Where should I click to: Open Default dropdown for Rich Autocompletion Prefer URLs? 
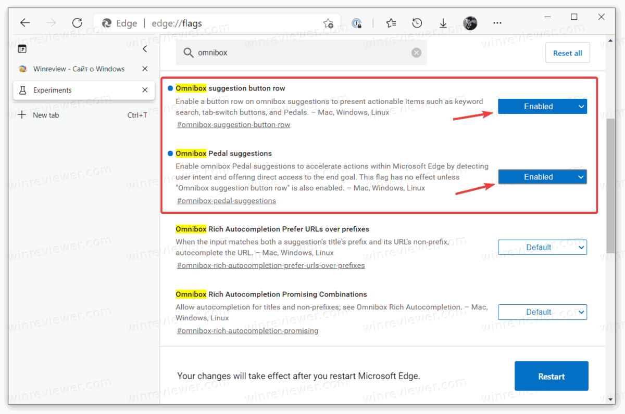pyautogui.click(x=542, y=247)
